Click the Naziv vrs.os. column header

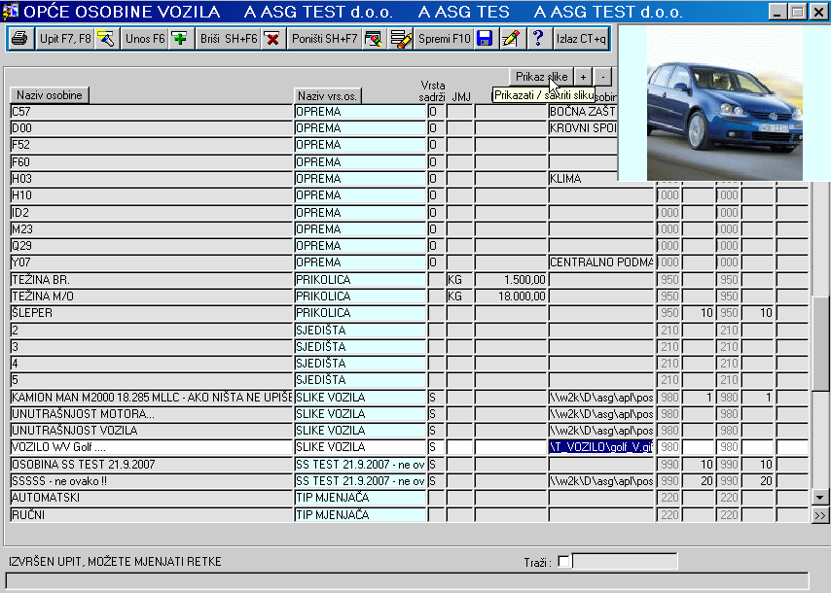coord(328,96)
